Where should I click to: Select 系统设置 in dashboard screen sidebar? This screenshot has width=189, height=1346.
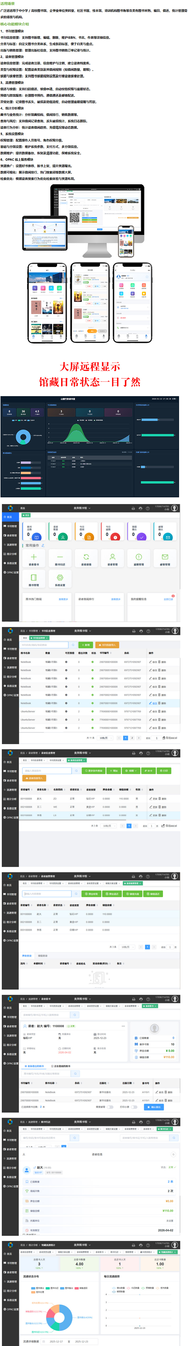click(x=10, y=563)
